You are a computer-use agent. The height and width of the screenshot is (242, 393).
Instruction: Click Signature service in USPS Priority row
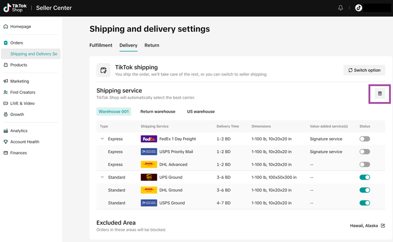[x=326, y=152]
